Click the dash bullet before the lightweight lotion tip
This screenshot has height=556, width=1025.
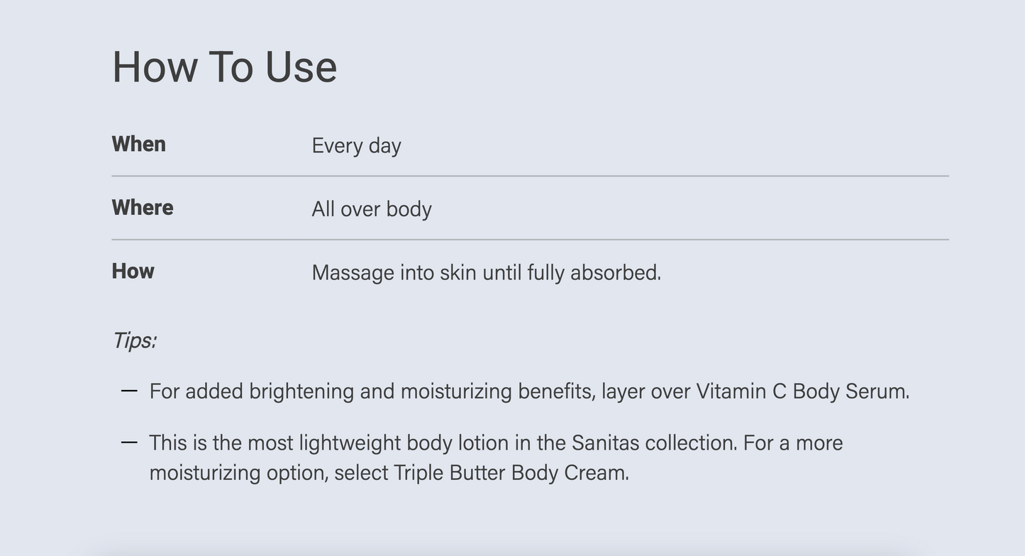(129, 443)
